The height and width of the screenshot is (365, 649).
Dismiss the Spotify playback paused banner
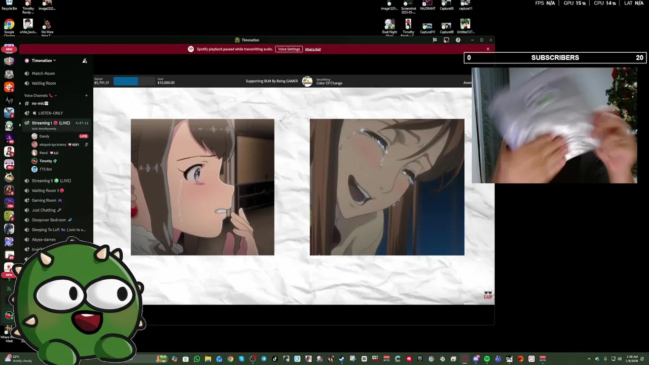tap(488, 49)
